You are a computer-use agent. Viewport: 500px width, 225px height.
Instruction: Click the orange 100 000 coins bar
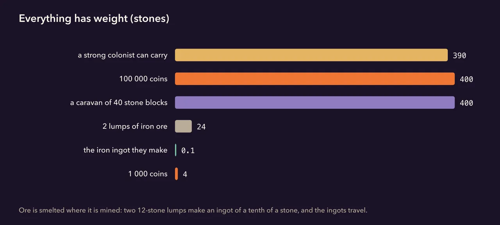tap(315, 79)
